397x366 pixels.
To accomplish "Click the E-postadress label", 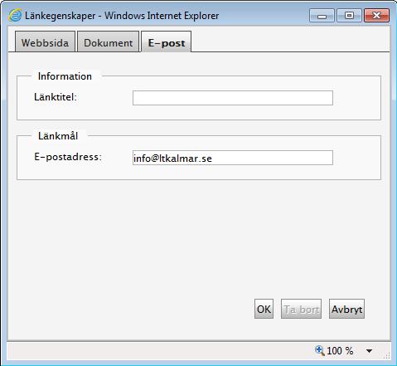I will coord(68,157).
